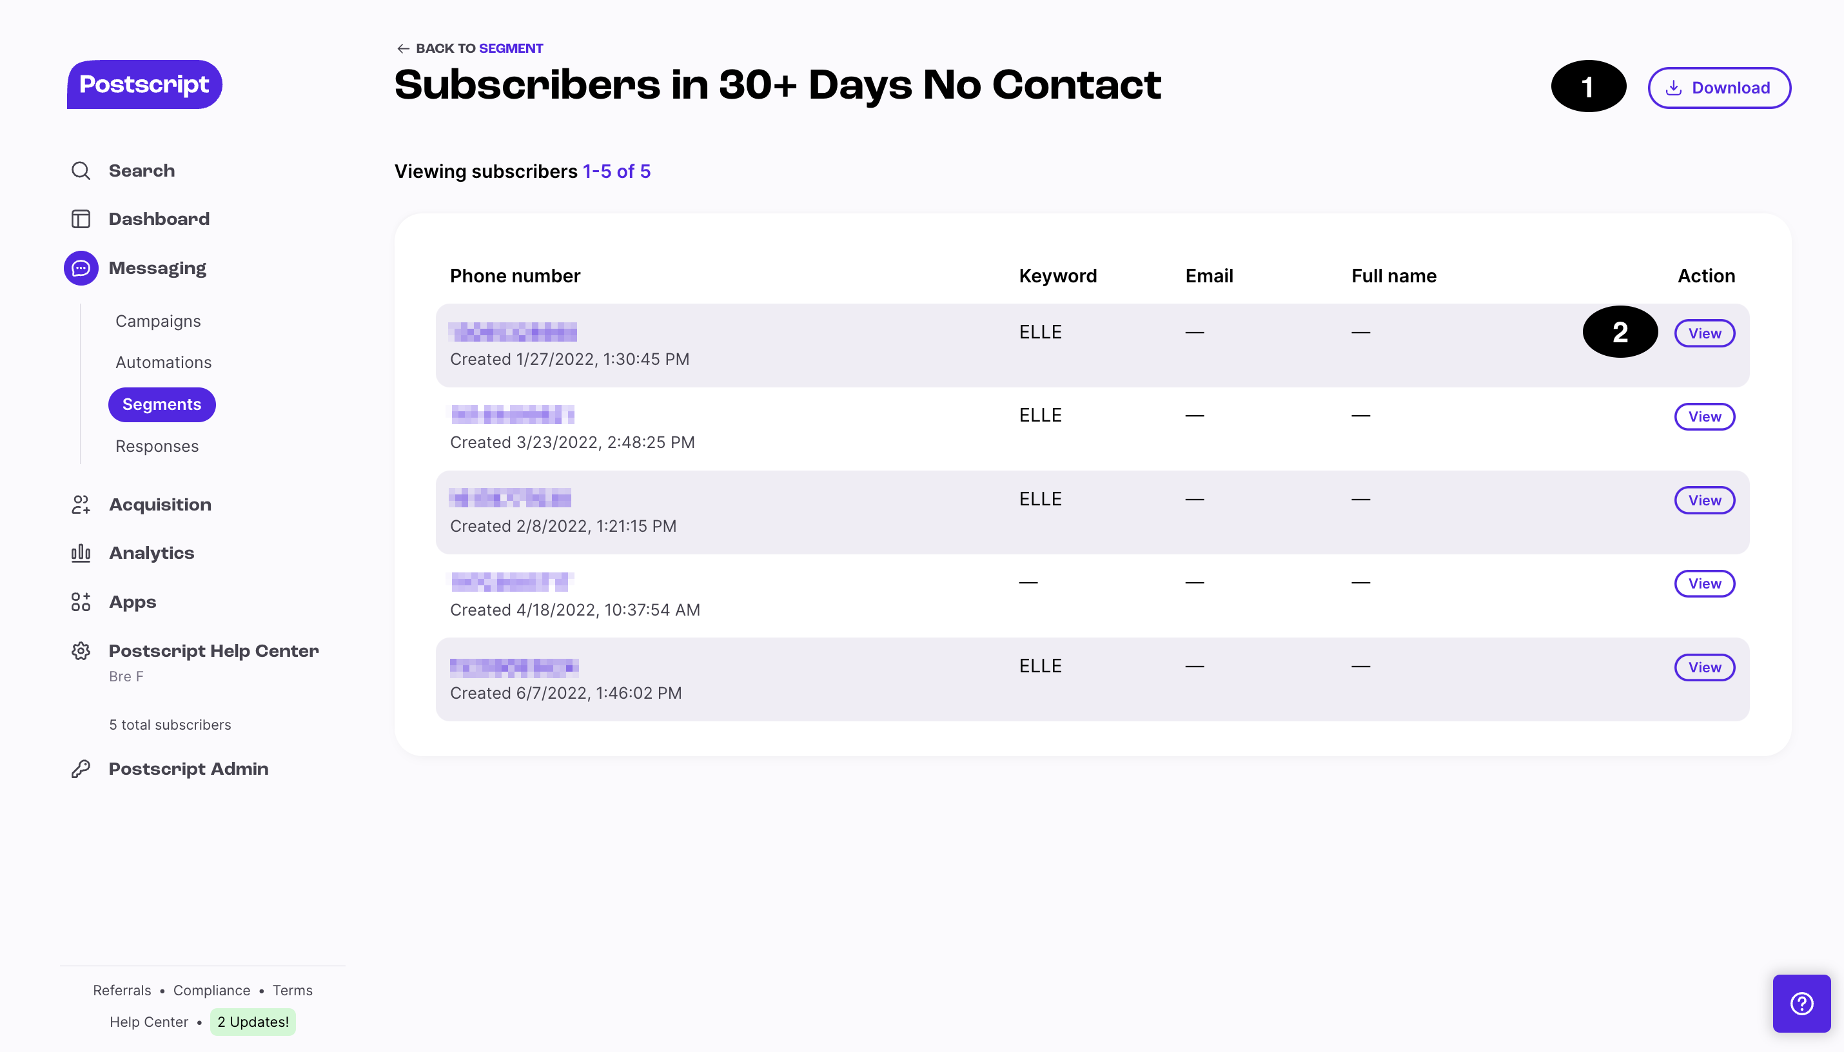Click the Postscript Help Center gear icon
Viewport: 1844px width, 1052px height.
81,651
